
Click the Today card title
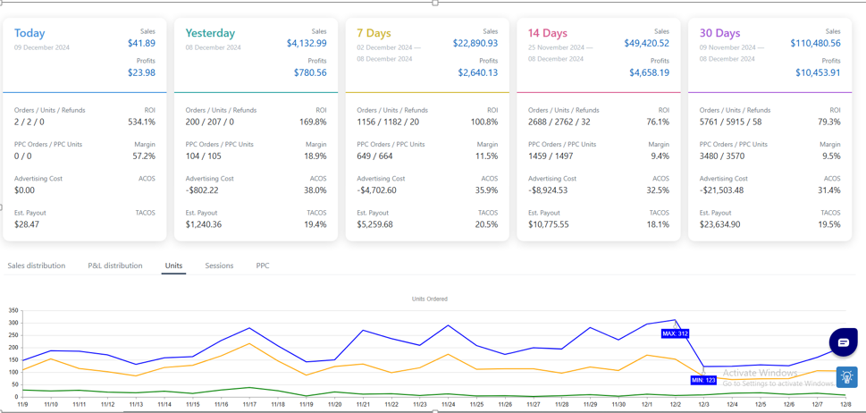29,33
